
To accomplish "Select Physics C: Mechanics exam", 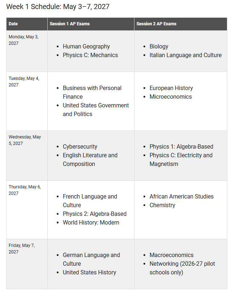I will pyautogui.click(x=90, y=55).
